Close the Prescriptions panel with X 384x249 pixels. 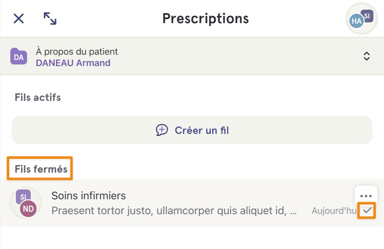click(19, 18)
